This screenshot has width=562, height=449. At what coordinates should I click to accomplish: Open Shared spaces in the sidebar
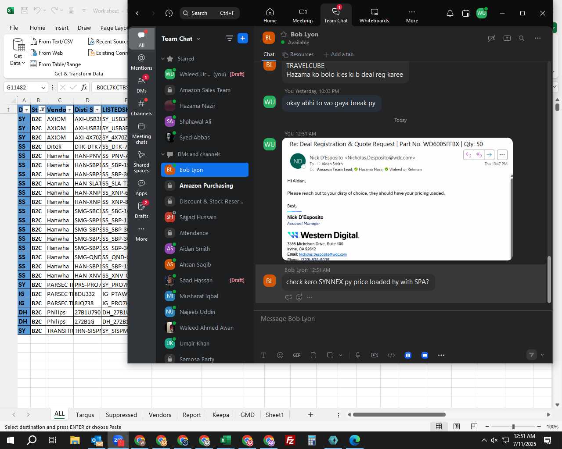141,161
